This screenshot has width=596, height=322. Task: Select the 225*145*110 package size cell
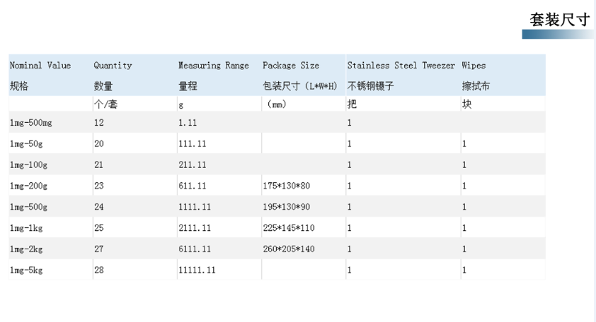288,228
